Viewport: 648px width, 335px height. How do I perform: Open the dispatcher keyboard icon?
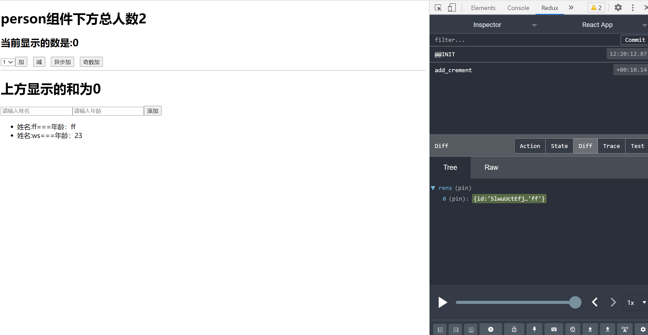[554, 329]
